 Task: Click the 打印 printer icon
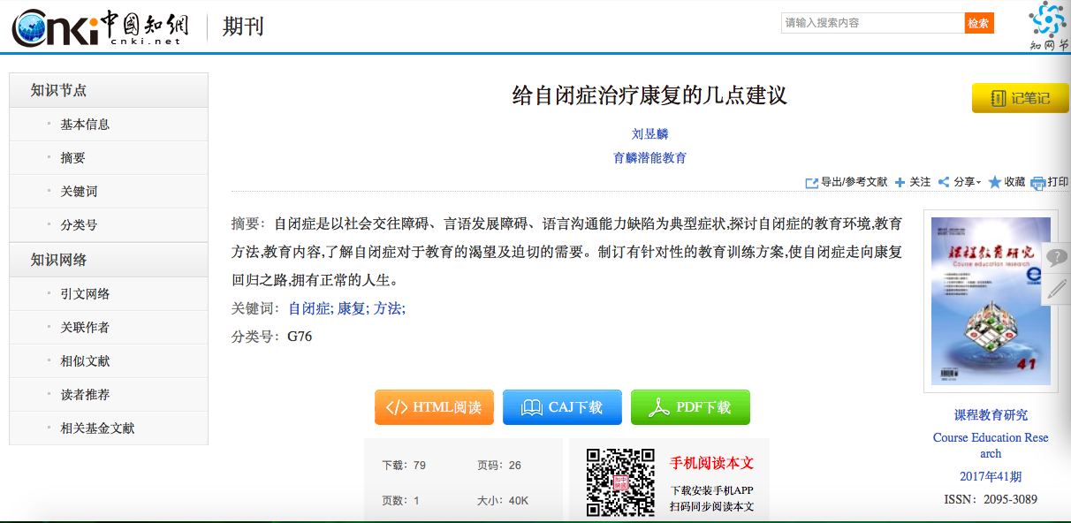(1038, 183)
